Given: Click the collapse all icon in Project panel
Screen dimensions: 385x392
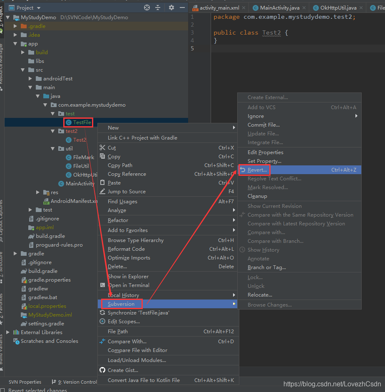Looking at the screenshot, I should point(158,7).
